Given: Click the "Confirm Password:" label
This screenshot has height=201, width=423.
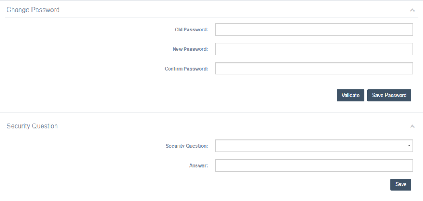Looking at the screenshot, I should coord(186,69).
